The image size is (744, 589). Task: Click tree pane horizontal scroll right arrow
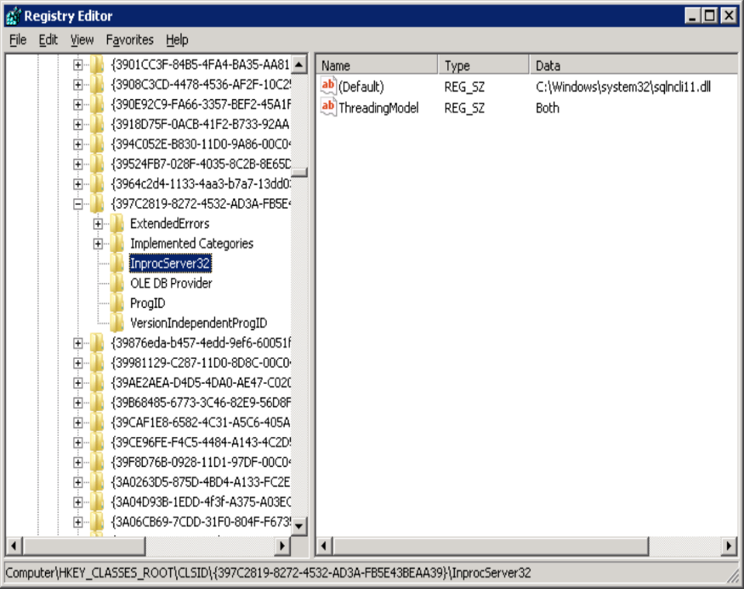pos(282,546)
